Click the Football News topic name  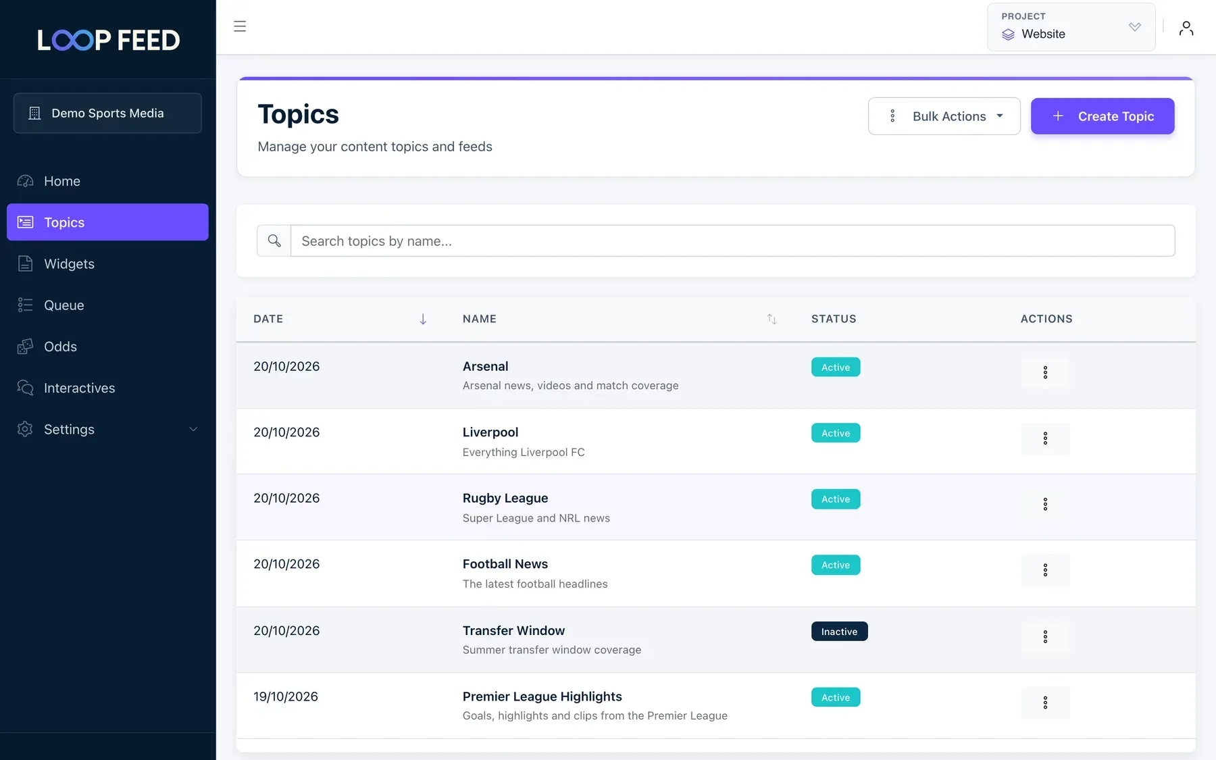pos(505,564)
